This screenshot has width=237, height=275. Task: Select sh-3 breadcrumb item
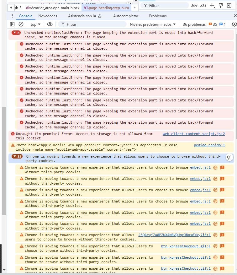click(x=18, y=8)
